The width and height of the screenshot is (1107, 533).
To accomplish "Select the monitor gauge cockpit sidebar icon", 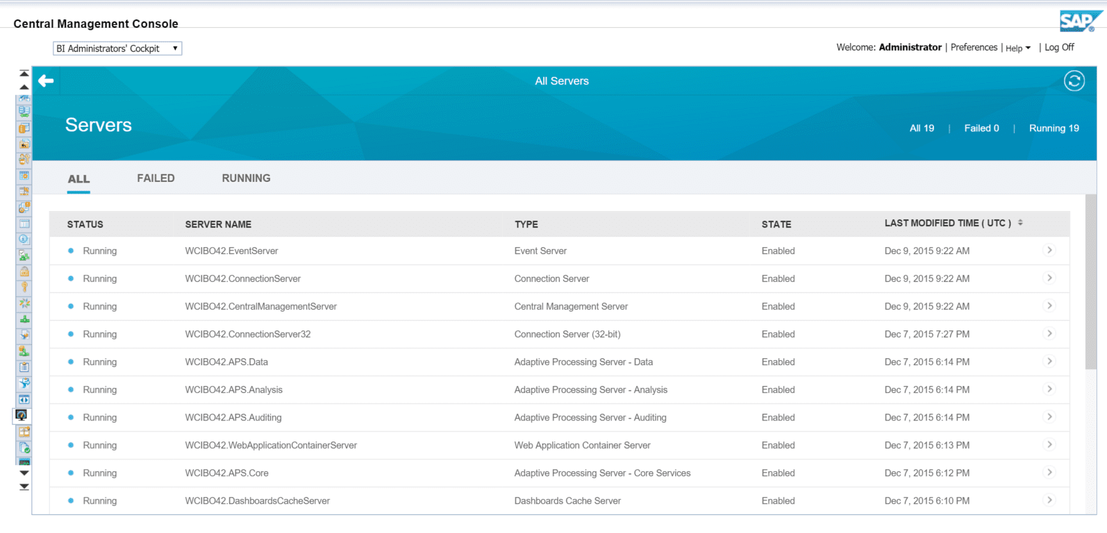I will [22, 415].
